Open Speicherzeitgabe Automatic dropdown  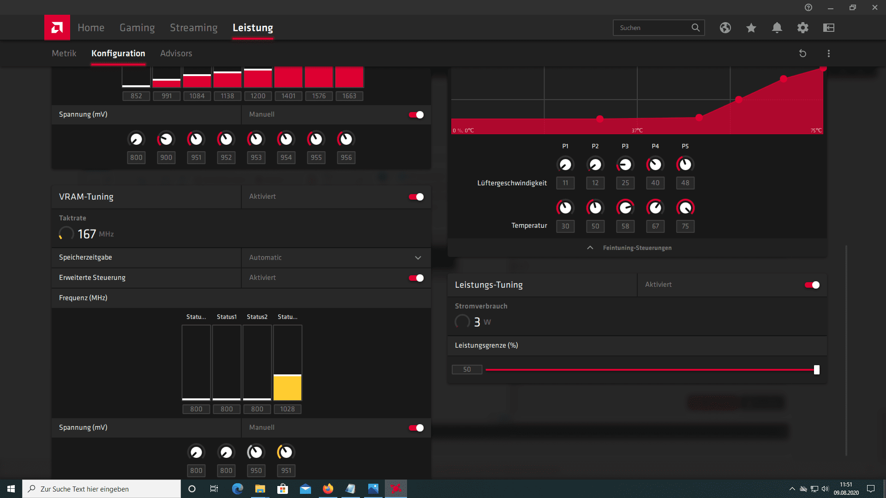click(336, 258)
